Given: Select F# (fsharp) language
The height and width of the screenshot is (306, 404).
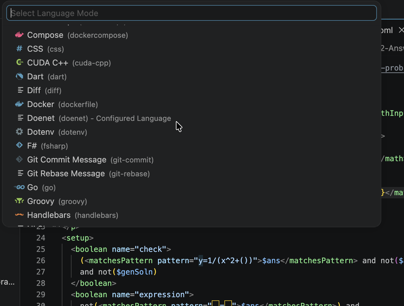Looking at the screenshot, I should [x=191, y=146].
